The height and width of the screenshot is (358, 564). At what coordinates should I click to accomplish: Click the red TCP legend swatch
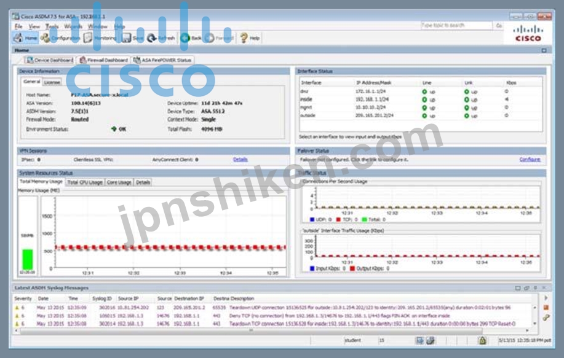pyautogui.click(x=338, y=219)
